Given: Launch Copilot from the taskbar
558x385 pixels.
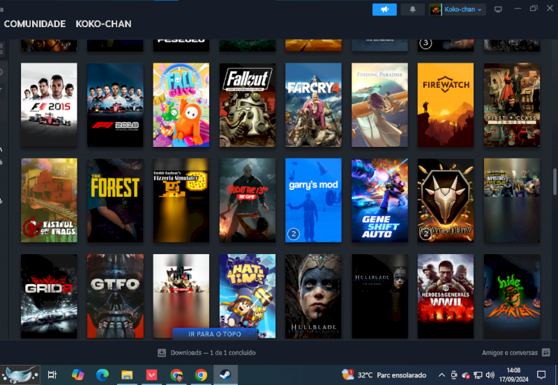Looking at the screenshot, I should (77, 375).
